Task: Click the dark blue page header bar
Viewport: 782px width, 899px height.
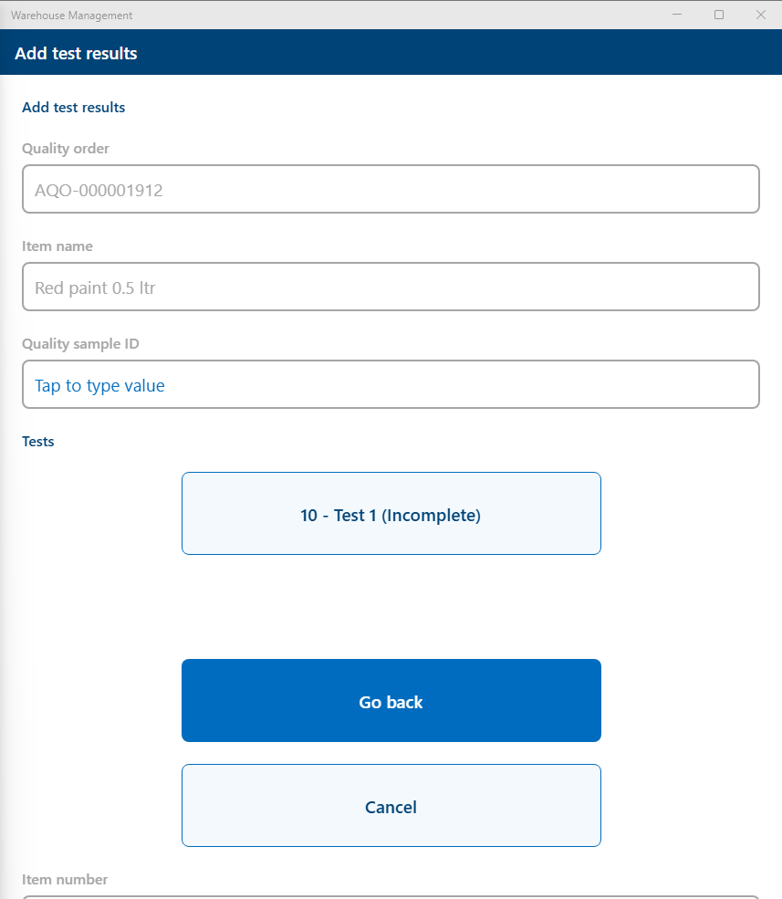Action: click(x=456, y=53)
